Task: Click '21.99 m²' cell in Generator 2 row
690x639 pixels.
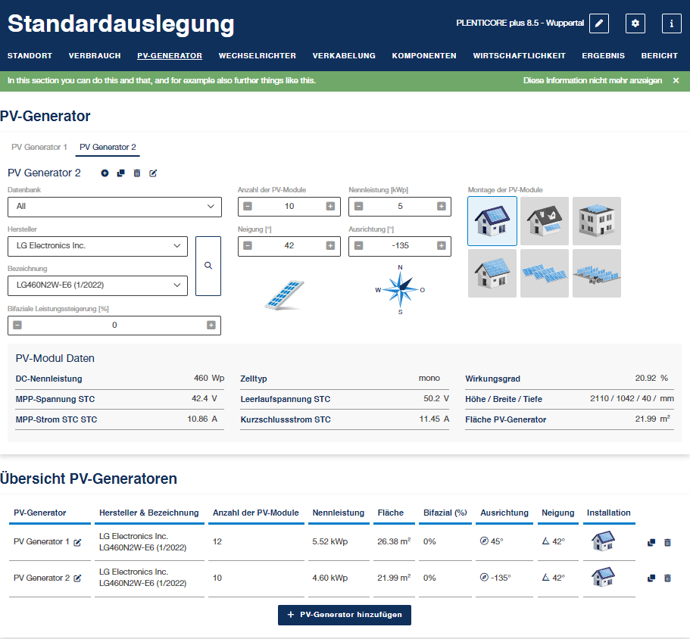Action: coord(394,578)
